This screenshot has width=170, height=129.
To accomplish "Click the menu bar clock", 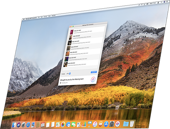I will (153, 3).
